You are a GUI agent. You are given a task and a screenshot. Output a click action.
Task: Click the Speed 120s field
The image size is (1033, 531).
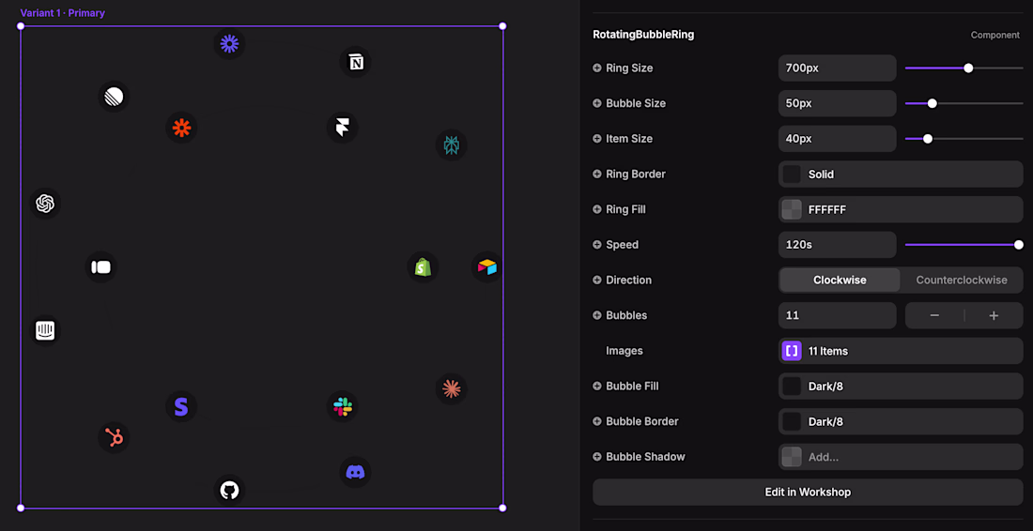tap(838, 245)
